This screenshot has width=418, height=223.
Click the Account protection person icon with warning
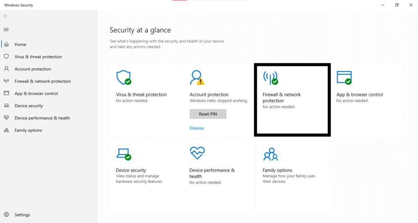[197, 77]
